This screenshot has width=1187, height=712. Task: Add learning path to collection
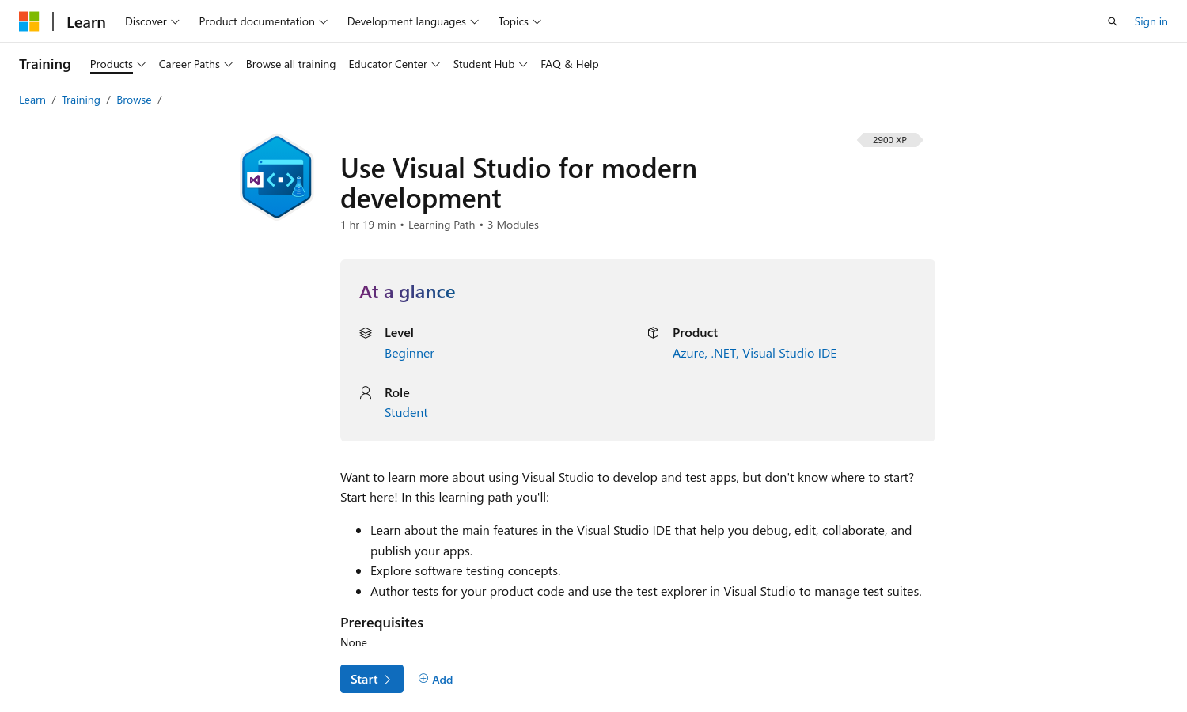tap(435, 679)
